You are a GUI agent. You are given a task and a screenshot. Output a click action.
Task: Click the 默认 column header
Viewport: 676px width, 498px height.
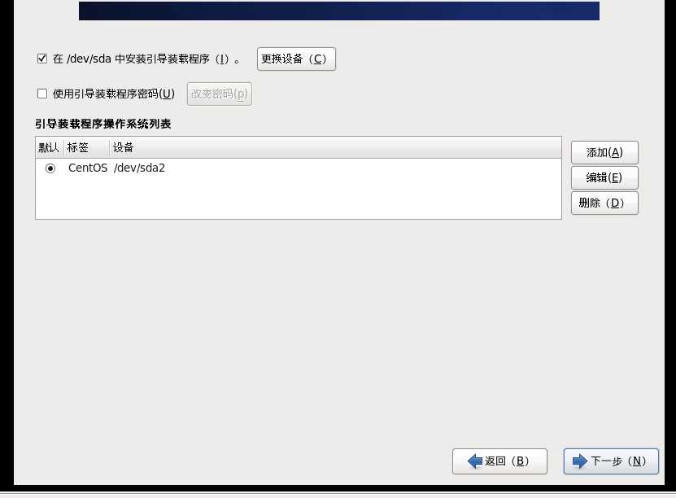coord(50,147)
